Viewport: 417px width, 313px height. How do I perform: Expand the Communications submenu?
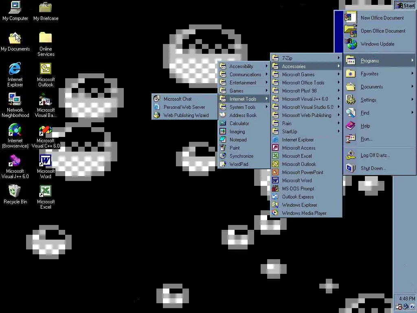coord(244,75)
